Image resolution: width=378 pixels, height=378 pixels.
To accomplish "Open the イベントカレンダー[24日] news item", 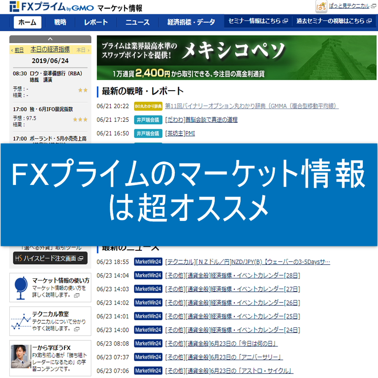I will [x=233, y=330].
